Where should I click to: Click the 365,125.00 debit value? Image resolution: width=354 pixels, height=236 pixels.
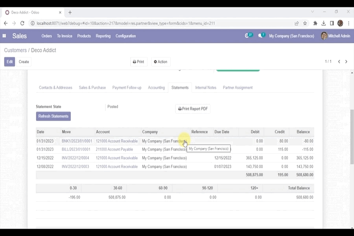[x=254, y=158]
